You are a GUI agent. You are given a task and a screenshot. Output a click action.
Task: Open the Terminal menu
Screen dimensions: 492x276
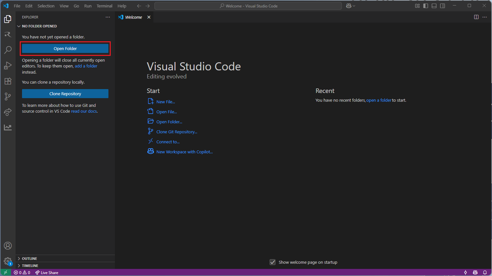pyautogui.click(x=104, y=6)
